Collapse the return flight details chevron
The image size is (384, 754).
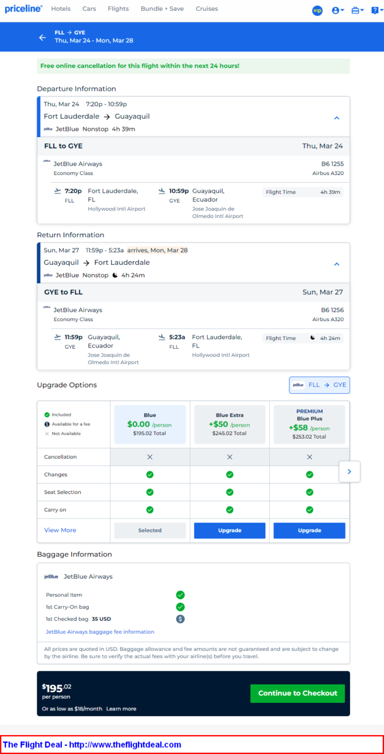(337, 264)
